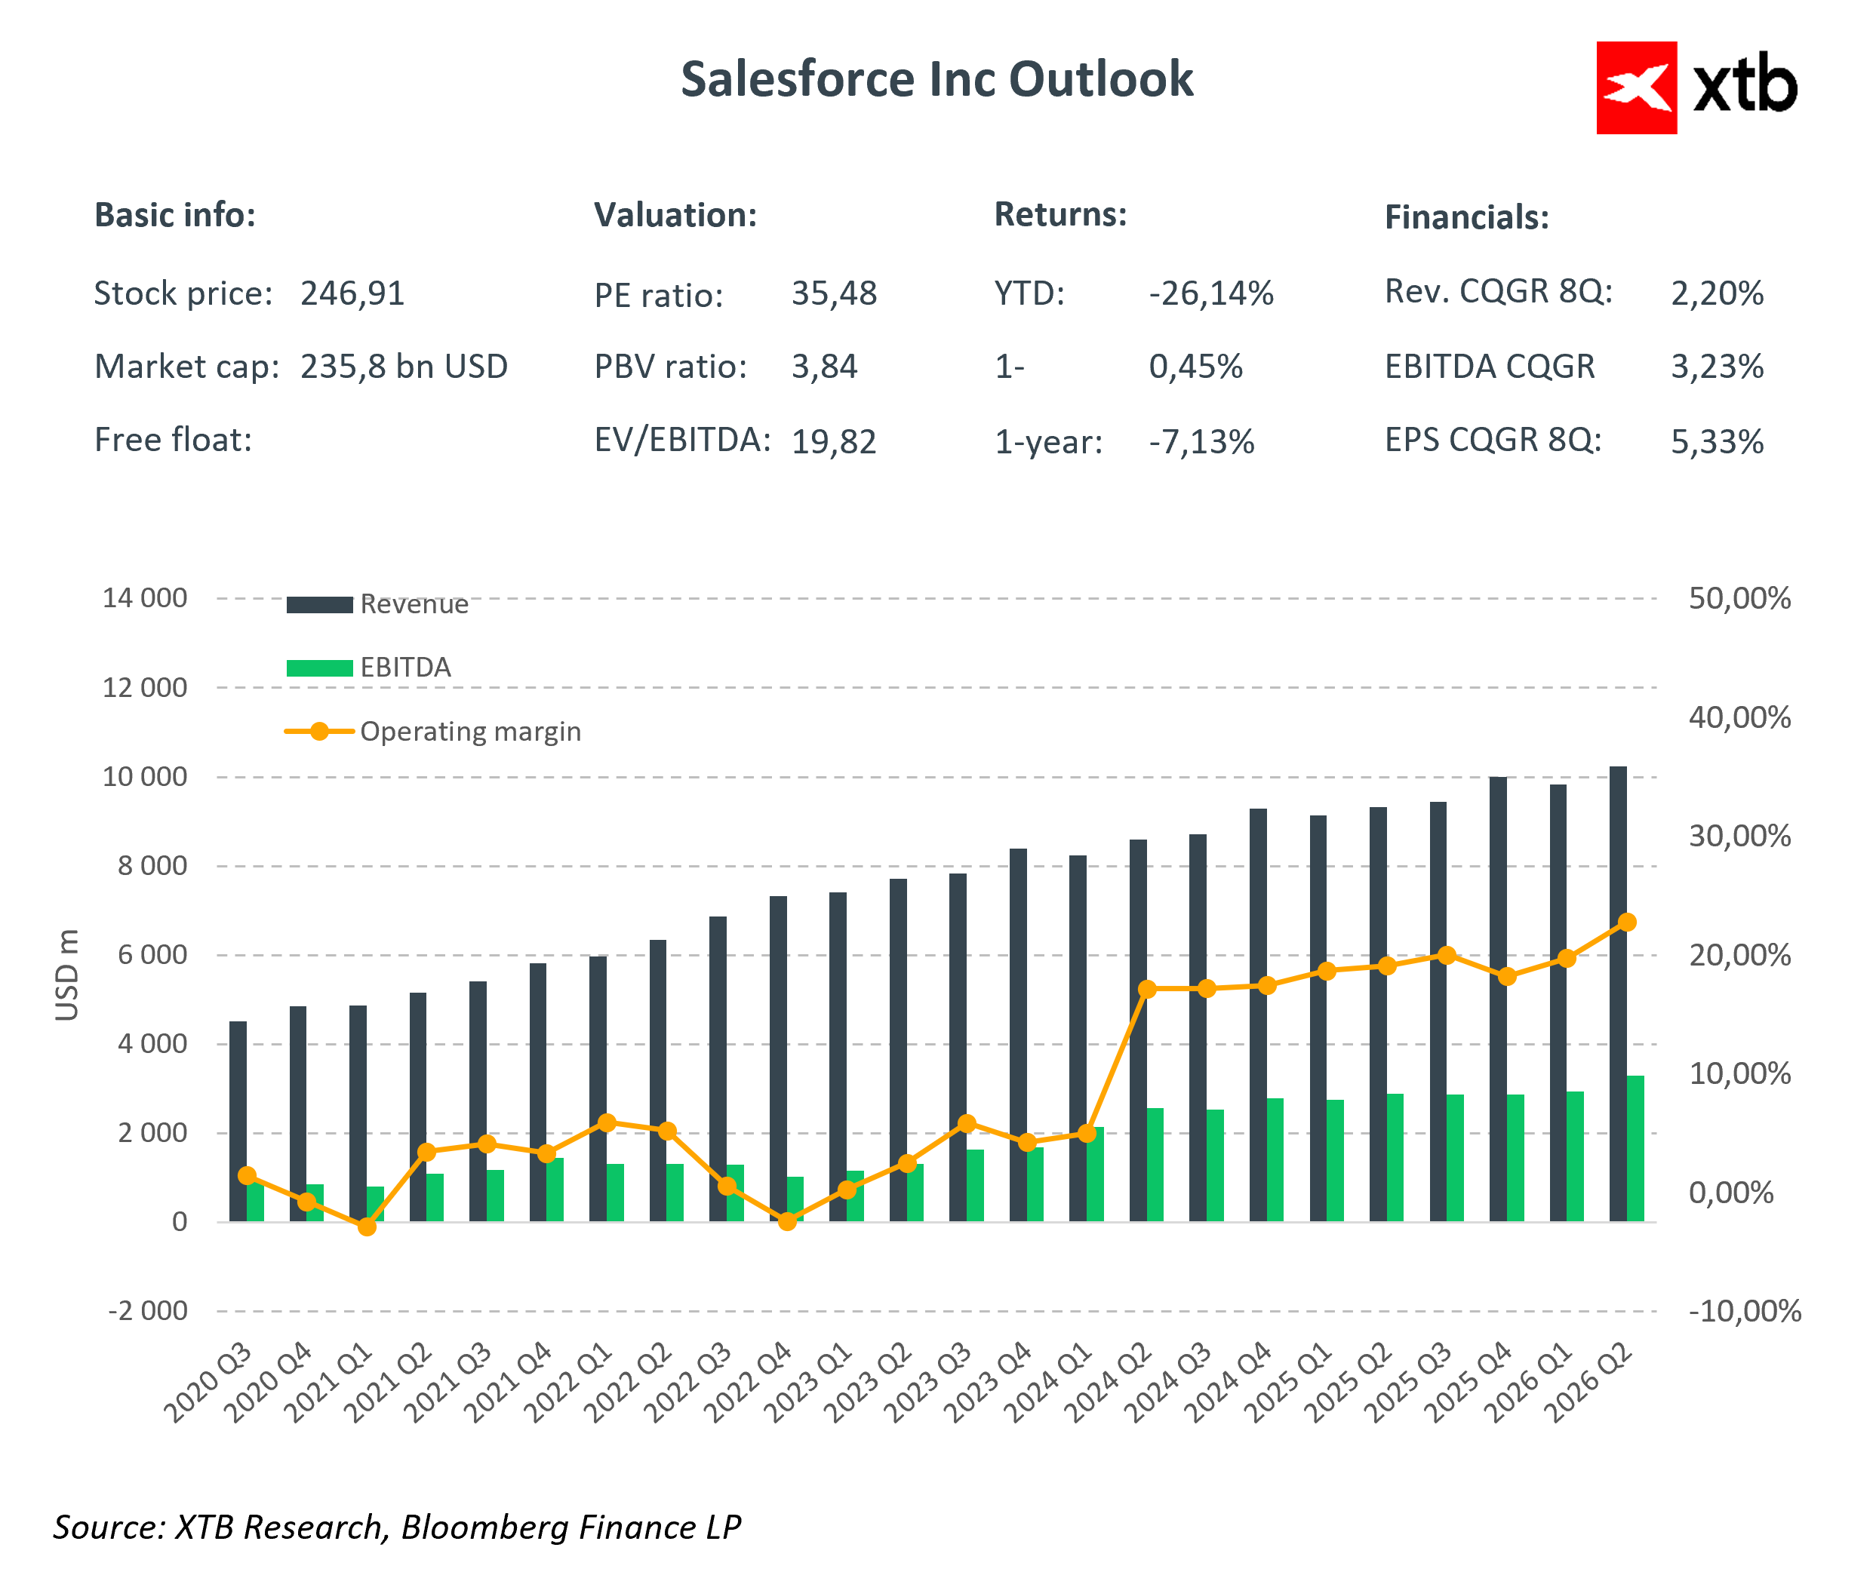This screenshot has width=1876, height=1572.
Task: Click the 'Salesforce Inc Outlook' title
Action: click(x=937, y=79)
